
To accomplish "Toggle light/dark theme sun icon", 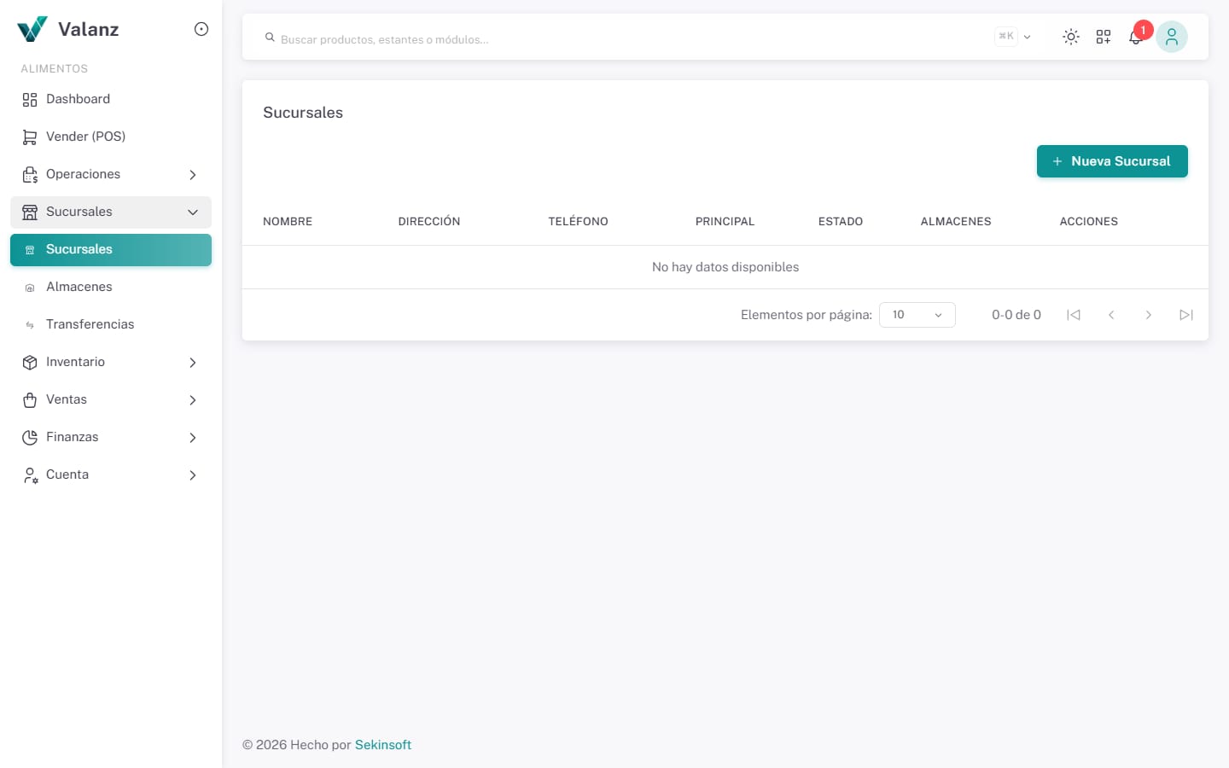I will pos(1071,37).
